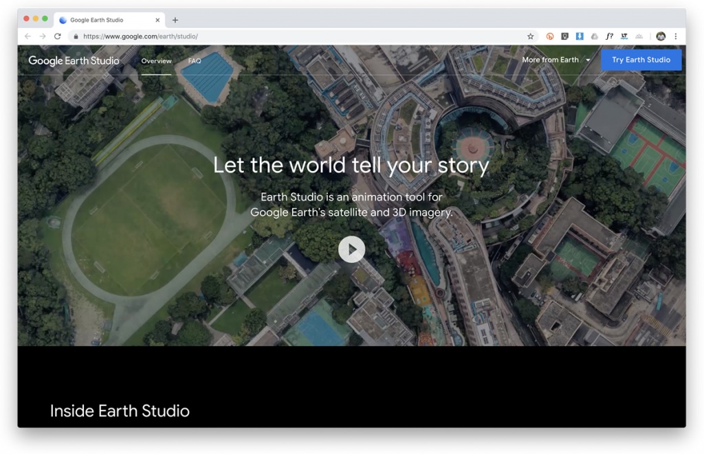This screenshot has width=704, height=454.
Task: Click the mountains extension icon
Action: [x=639, y=36]
